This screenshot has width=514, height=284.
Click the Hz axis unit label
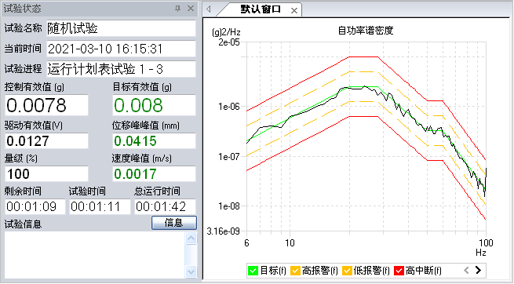480,253
